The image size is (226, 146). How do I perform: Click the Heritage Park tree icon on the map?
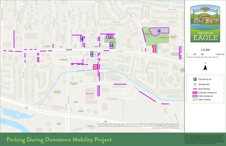[95, 54]
